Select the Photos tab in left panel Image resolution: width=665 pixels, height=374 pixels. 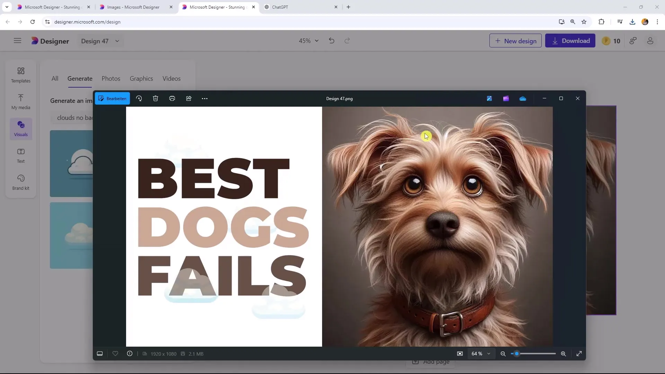(x=111, y=79)
